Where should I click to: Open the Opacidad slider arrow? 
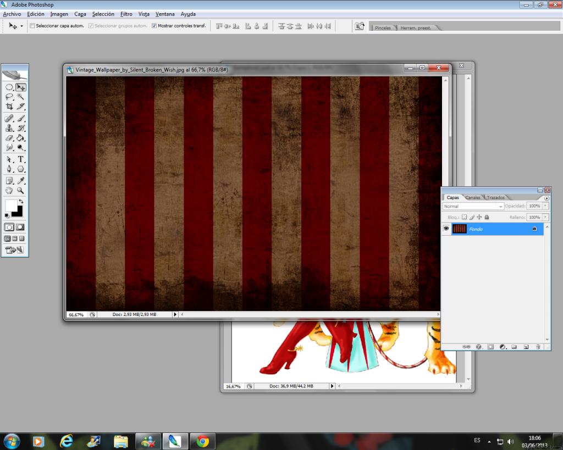point(545,206)
